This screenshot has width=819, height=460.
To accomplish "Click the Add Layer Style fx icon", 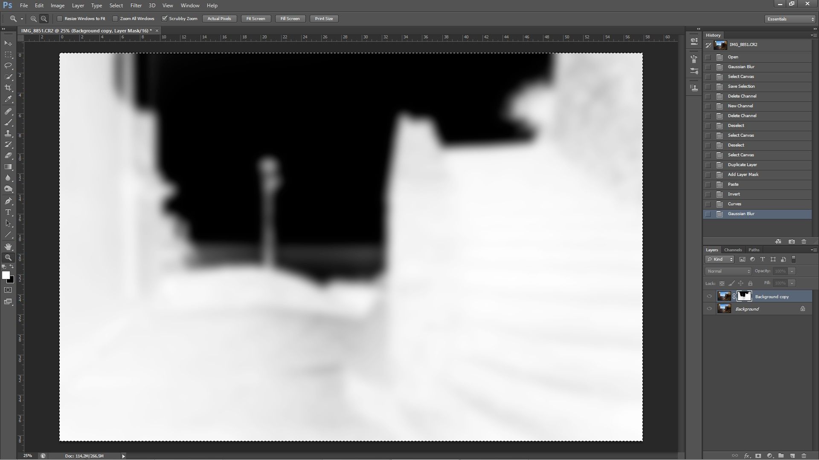I will coord(747,456).
